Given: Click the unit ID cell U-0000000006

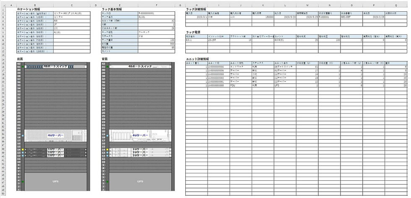Looking at the screenshot, I should click(x=219, y=70).
